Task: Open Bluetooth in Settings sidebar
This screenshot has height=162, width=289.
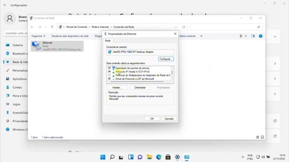Action: (x=16, y=54)
